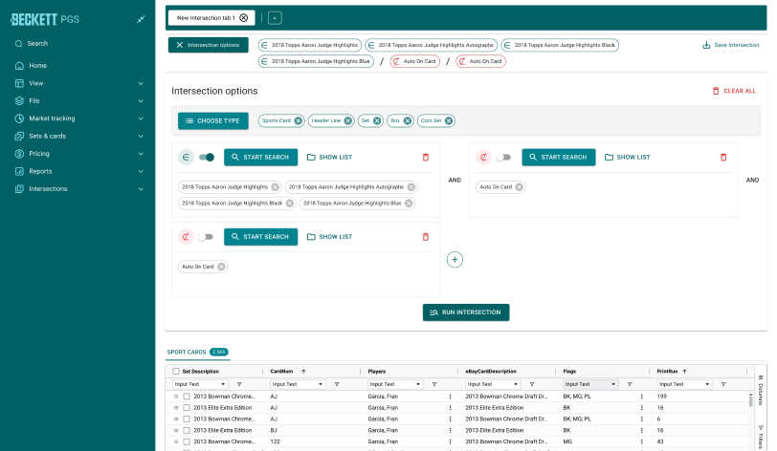The height and width of the screenshot is (451, 777).
Task: Remove 2018 Topps Aaron Judge Highlights chip
Action: (x=275, y=187)
